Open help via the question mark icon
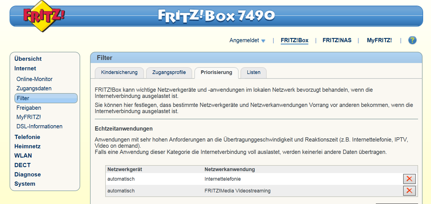 412,40
